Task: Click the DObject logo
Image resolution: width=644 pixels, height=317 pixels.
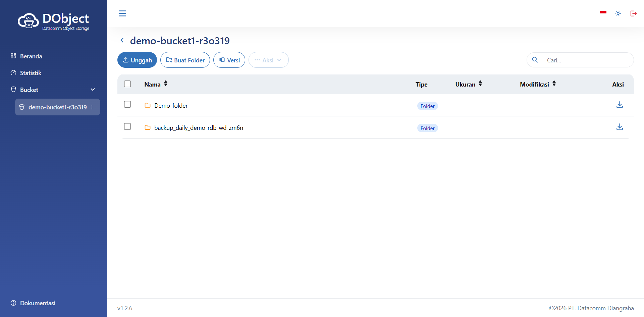Action: click(54, 21)
